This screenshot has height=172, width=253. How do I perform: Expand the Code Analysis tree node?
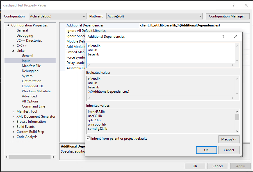click(13, 137)
